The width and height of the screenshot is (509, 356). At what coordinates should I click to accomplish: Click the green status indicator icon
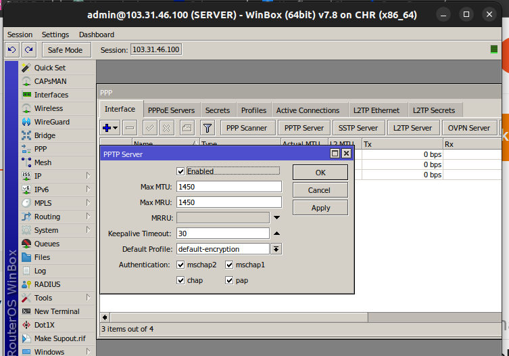coord(493,49)
